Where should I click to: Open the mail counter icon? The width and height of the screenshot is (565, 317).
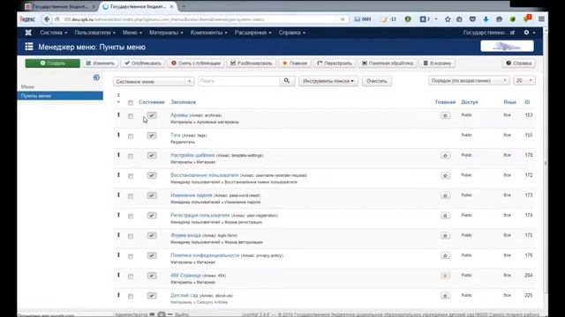363,19
